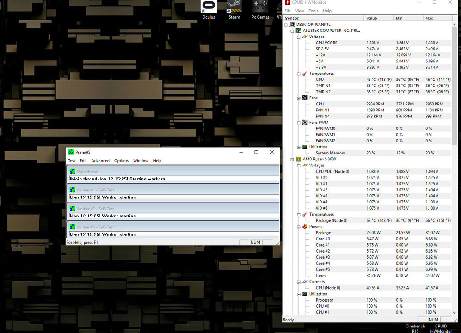Click the Min column header
Screen dimensions: 461x333
(408, 18)
